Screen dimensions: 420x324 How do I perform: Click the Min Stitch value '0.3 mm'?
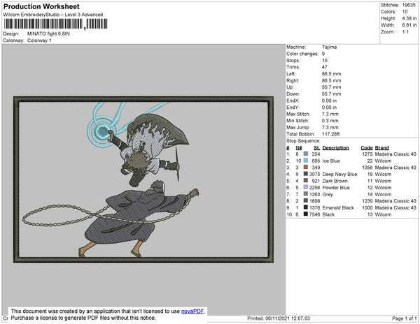(x=330, y=121)
